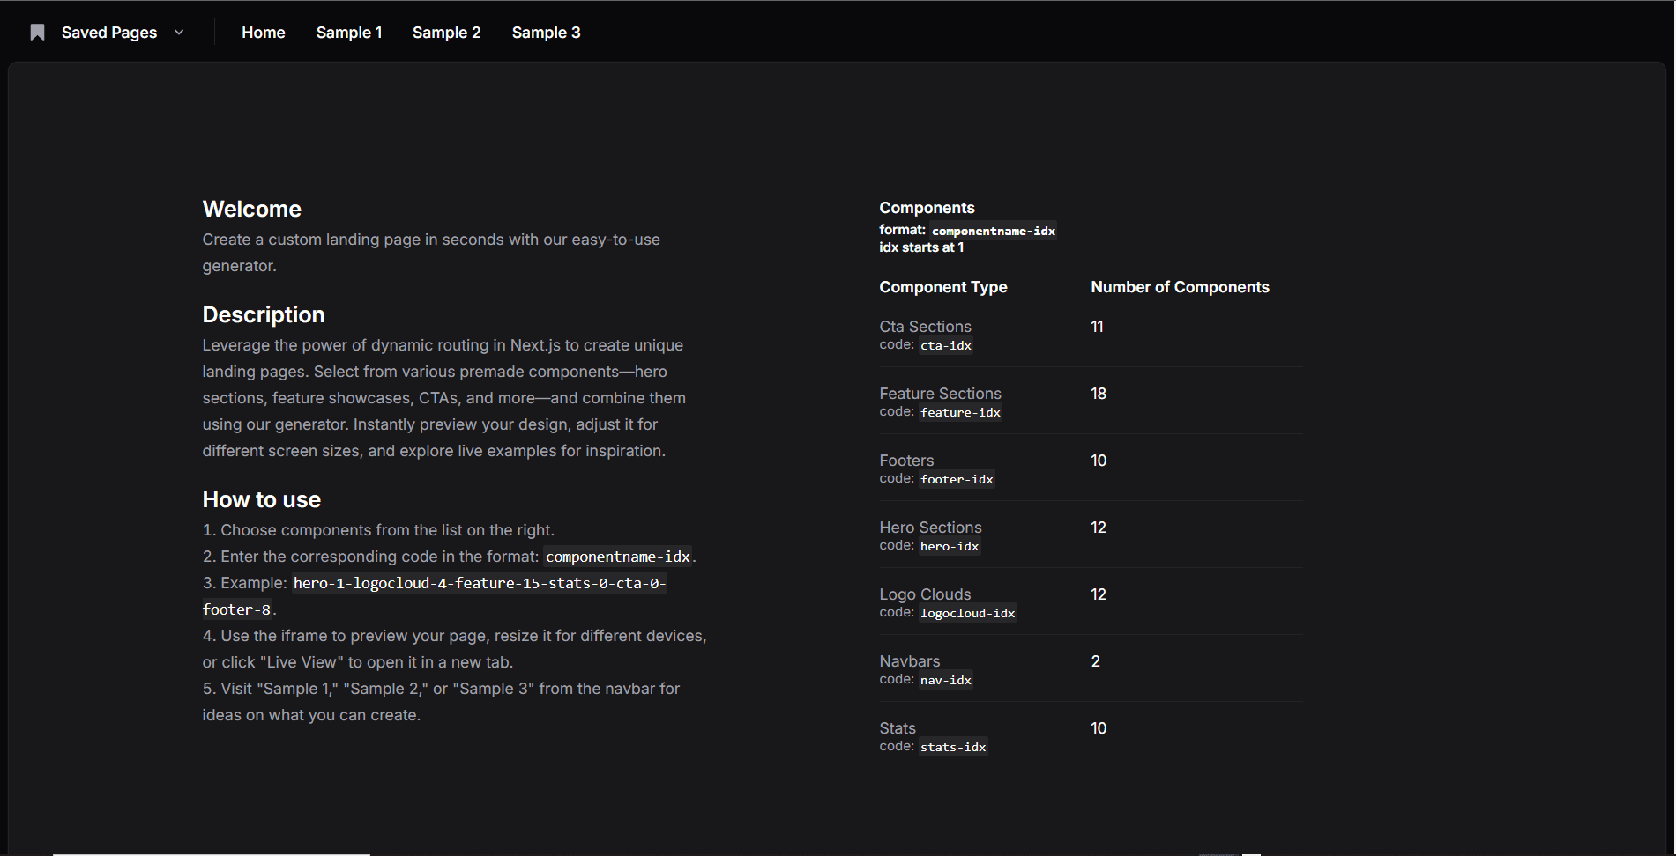This screenshot has width=1676, height=856.
Task: Click step 1 'Choose components from the list'
Action: pyautogui.click(x=378, y=530)
